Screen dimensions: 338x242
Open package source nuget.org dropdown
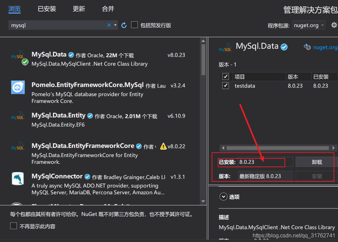(309, 25)
